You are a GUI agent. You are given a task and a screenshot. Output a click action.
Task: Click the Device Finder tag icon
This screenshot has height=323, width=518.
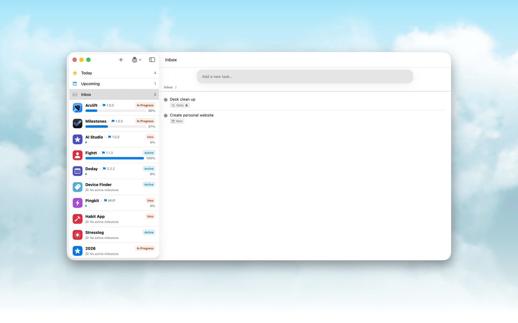[x=78, y=187]
